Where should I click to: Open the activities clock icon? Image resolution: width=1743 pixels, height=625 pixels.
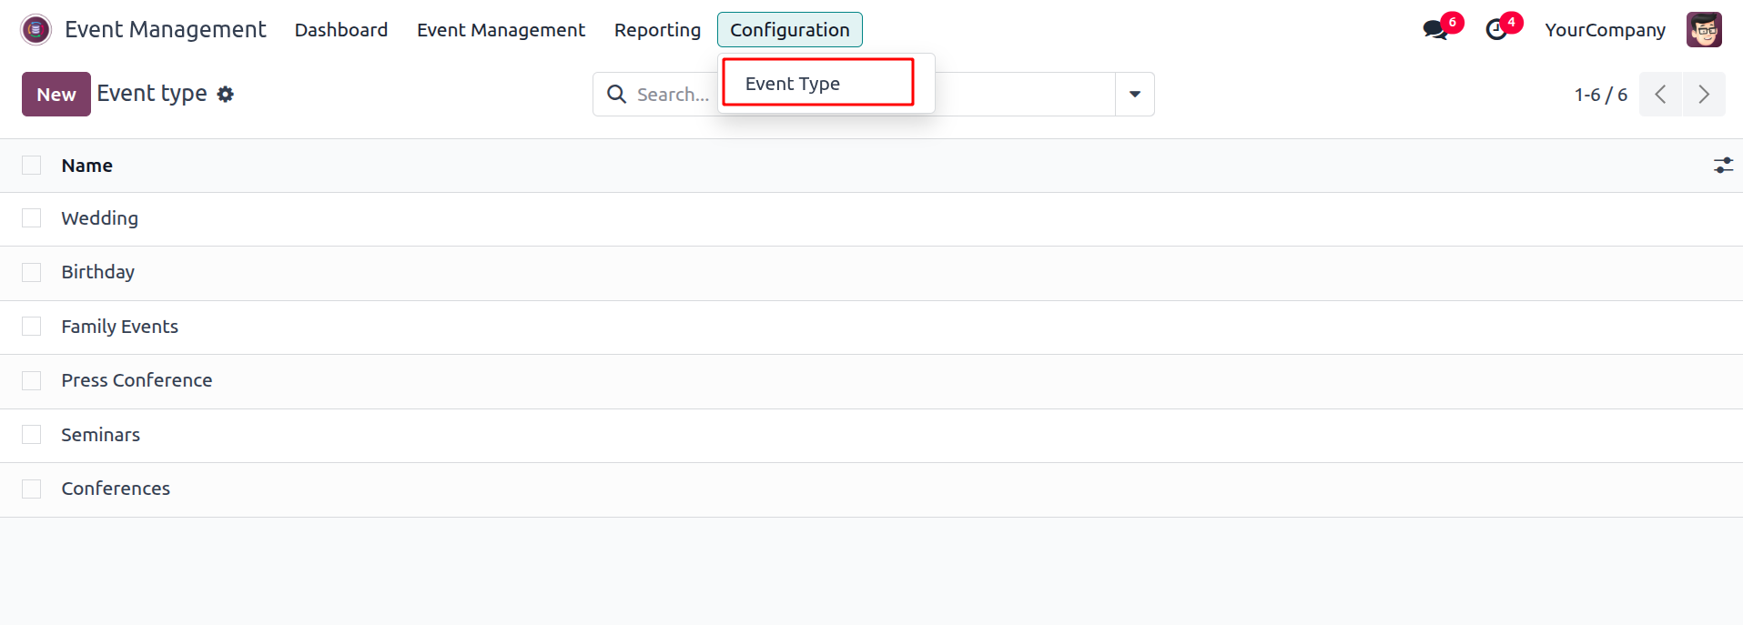(1495, 30)
